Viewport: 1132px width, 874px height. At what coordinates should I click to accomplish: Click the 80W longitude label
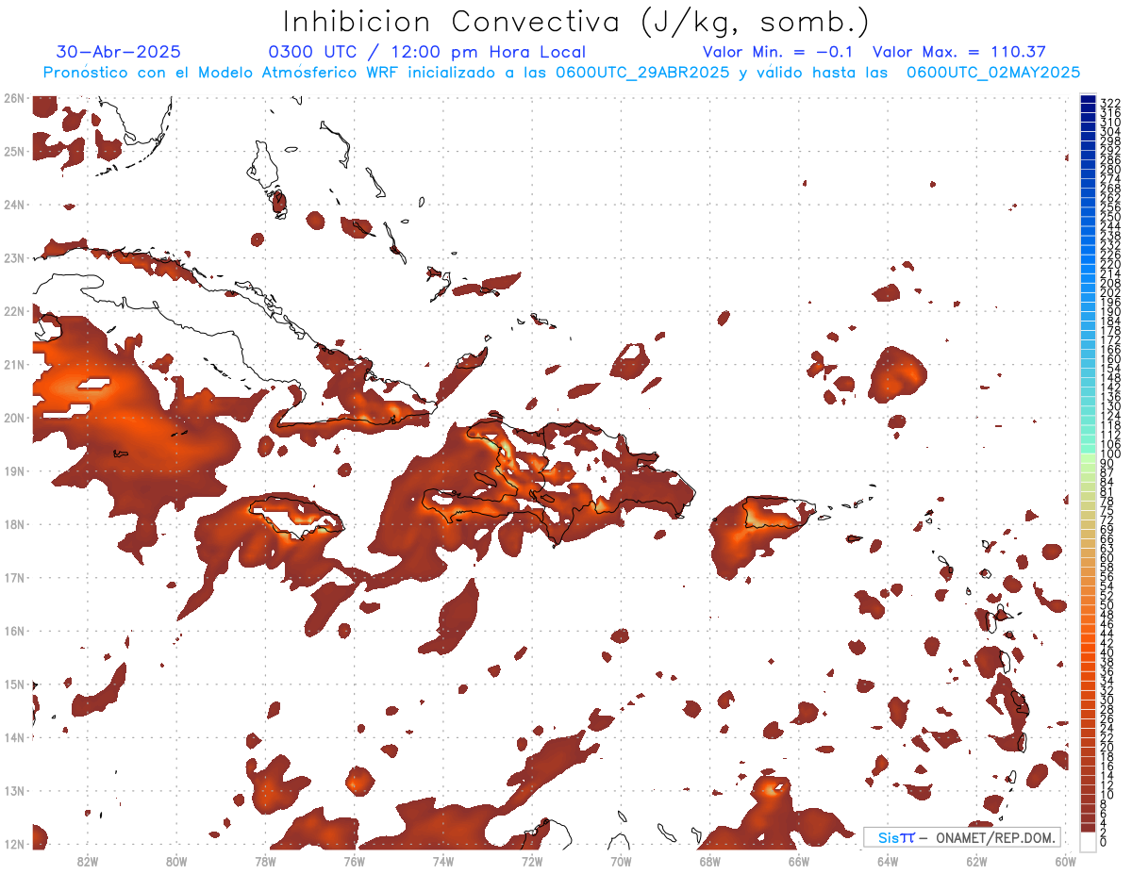[x=175, y=861]
